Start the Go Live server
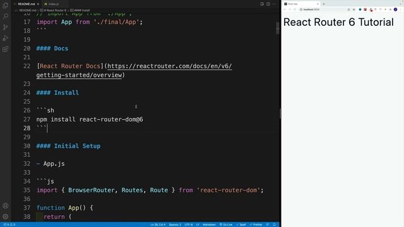 tap(226, 224)
